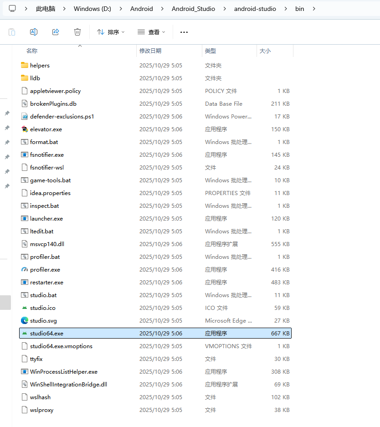Click the Delete trash icon
380x427 pixels.
click(77, 32)
